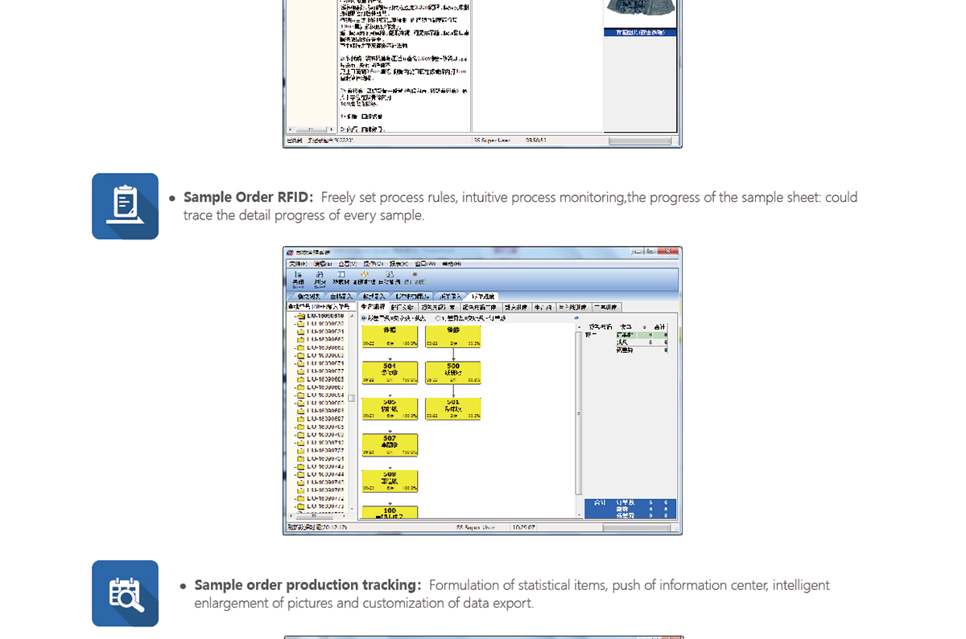Click the 09:50:51 time in upper status bar

click(x=536, y=140)
